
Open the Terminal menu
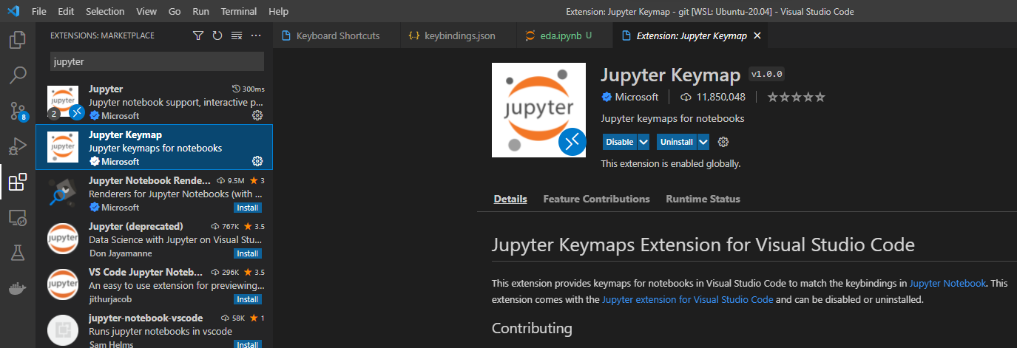click(239, 12)
